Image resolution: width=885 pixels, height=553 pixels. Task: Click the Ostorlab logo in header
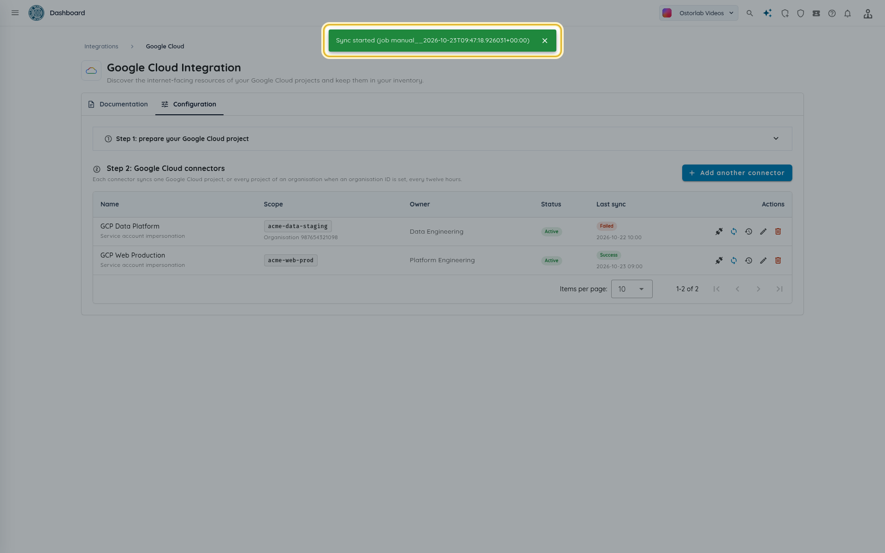click(36, 13)
